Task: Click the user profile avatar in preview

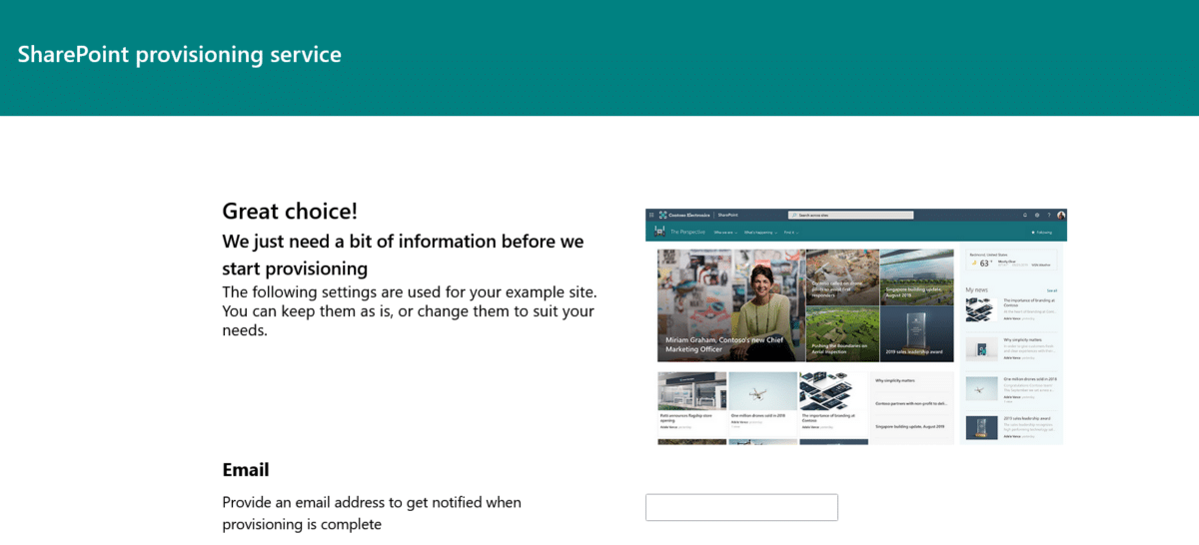Action: click(x=1060, y=215)
